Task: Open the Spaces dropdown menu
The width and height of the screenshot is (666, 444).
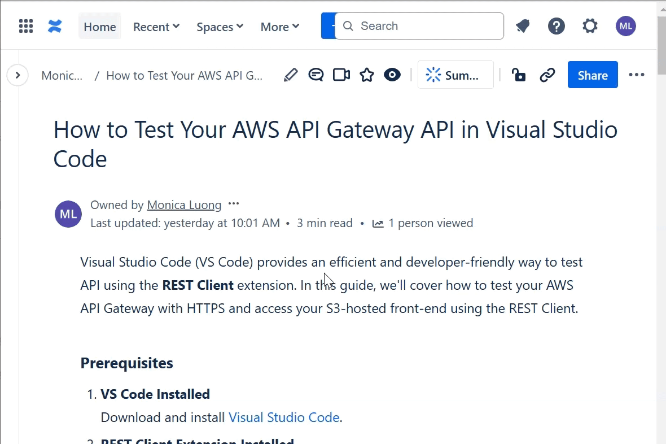Action: tap(220, 27)
